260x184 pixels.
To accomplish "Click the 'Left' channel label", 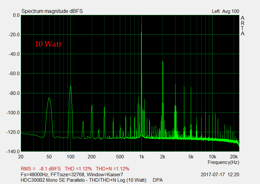I will pyautogui.click(x=215, y=11).
